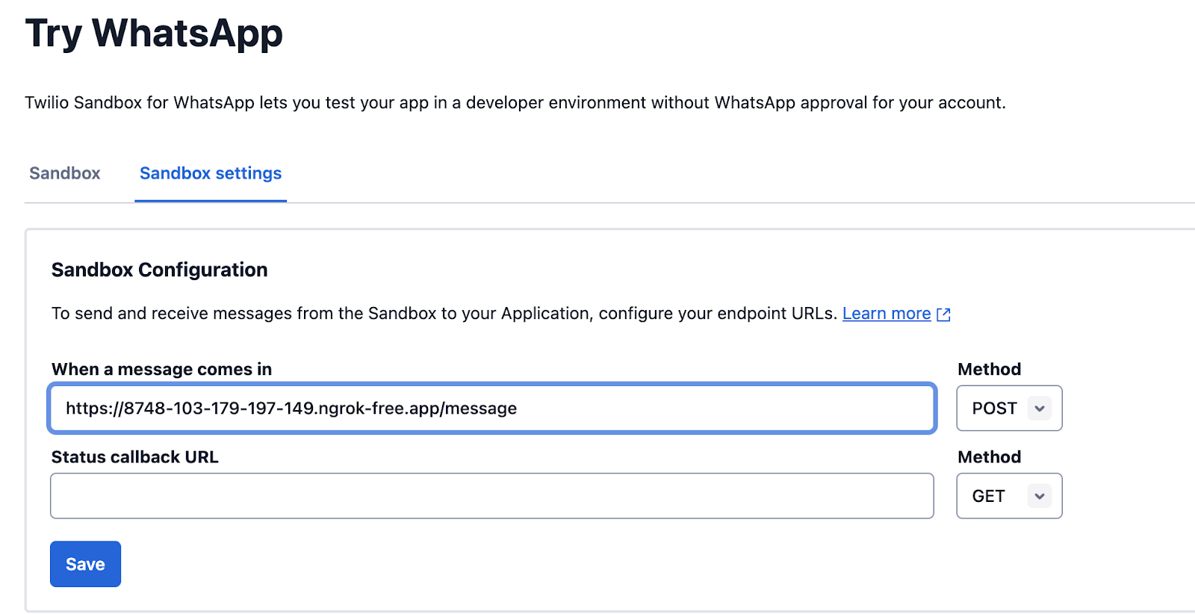The image size is (1195, 614).
Task: Click the Twilio Sandbox description sentence
Action: (x=515, y=102)
